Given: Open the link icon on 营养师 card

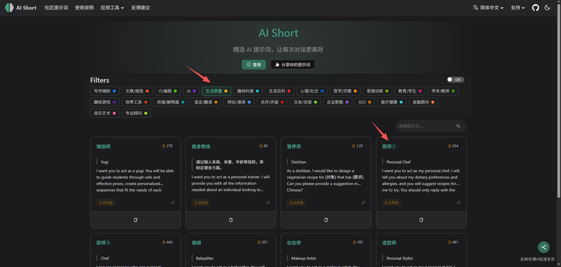Looking at the screenshot, I should [363, 203].
